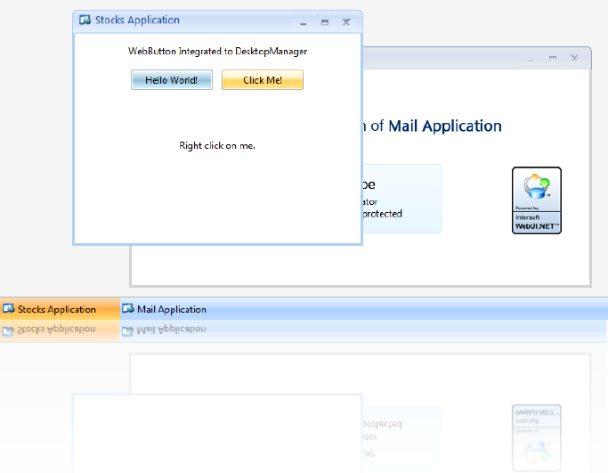Switch to the Stocks Application taskbar tab
This screenshot has height=473, width=608.
click(x=57, y=309)
